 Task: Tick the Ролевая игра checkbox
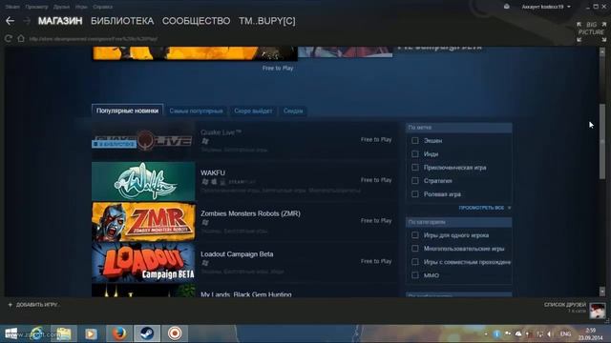tap(415, 194)
